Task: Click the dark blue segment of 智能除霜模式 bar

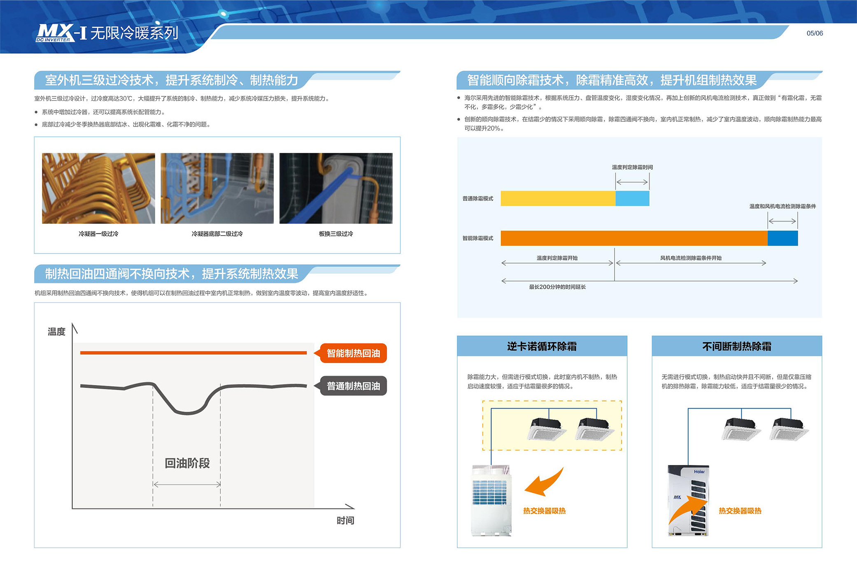Action: point(783,238)
